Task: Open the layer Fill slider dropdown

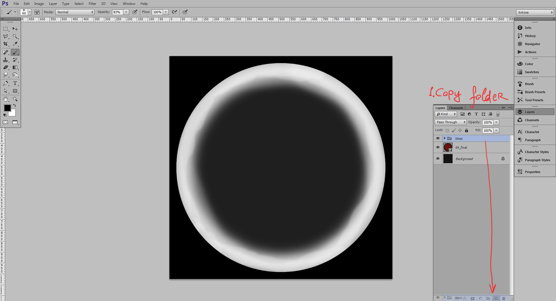Action: coord(496,131)
